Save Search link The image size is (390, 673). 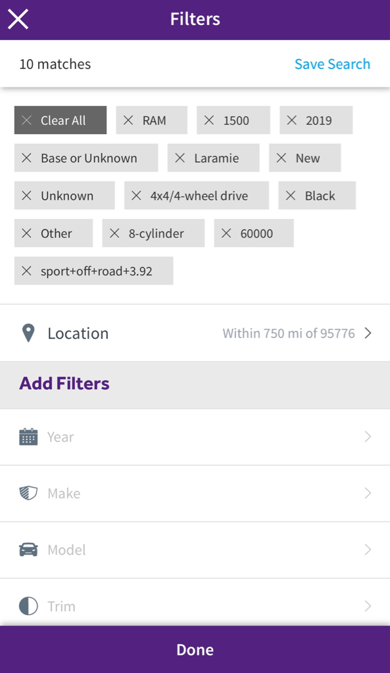332,64
